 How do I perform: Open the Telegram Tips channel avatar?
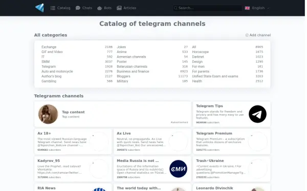pos(257,114)
